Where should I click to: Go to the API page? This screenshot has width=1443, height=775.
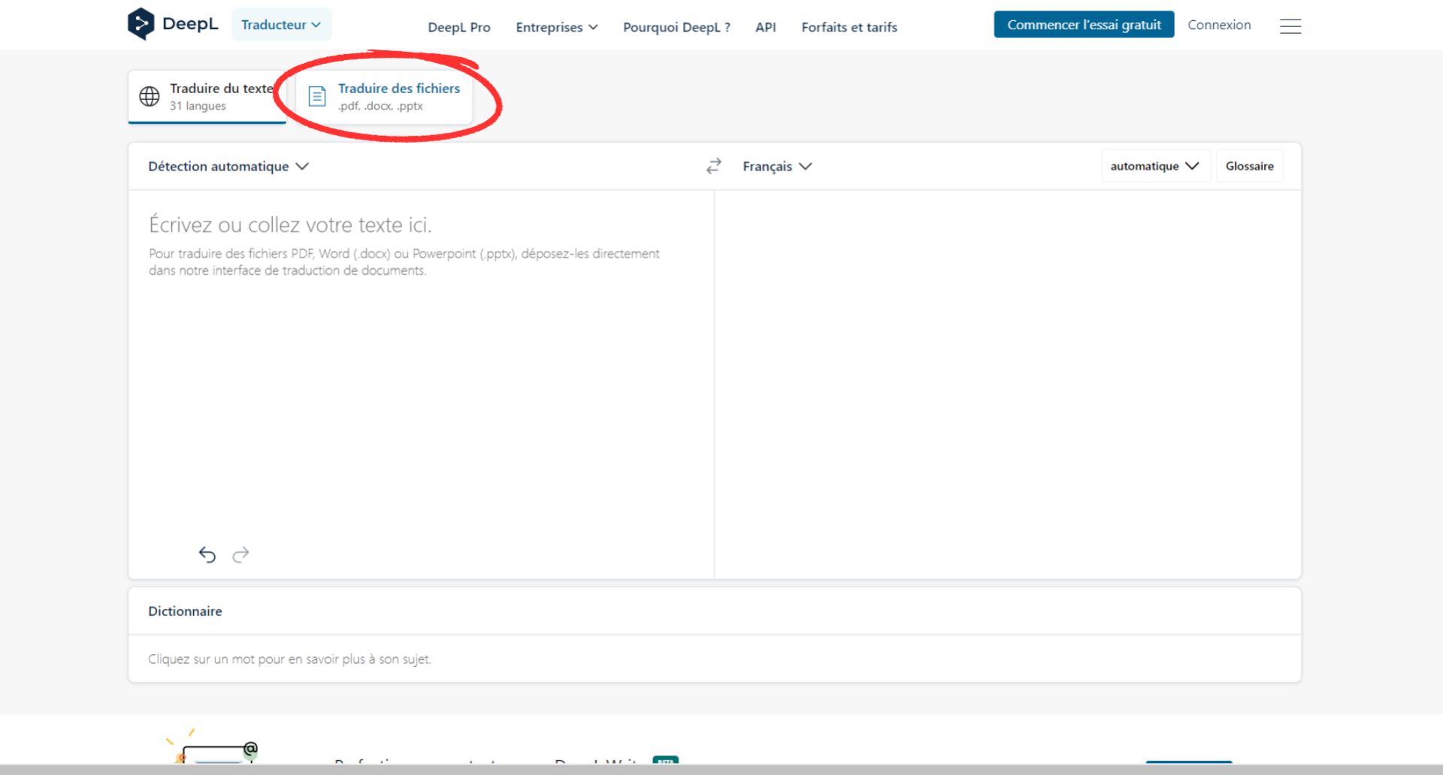pos(766,27)
